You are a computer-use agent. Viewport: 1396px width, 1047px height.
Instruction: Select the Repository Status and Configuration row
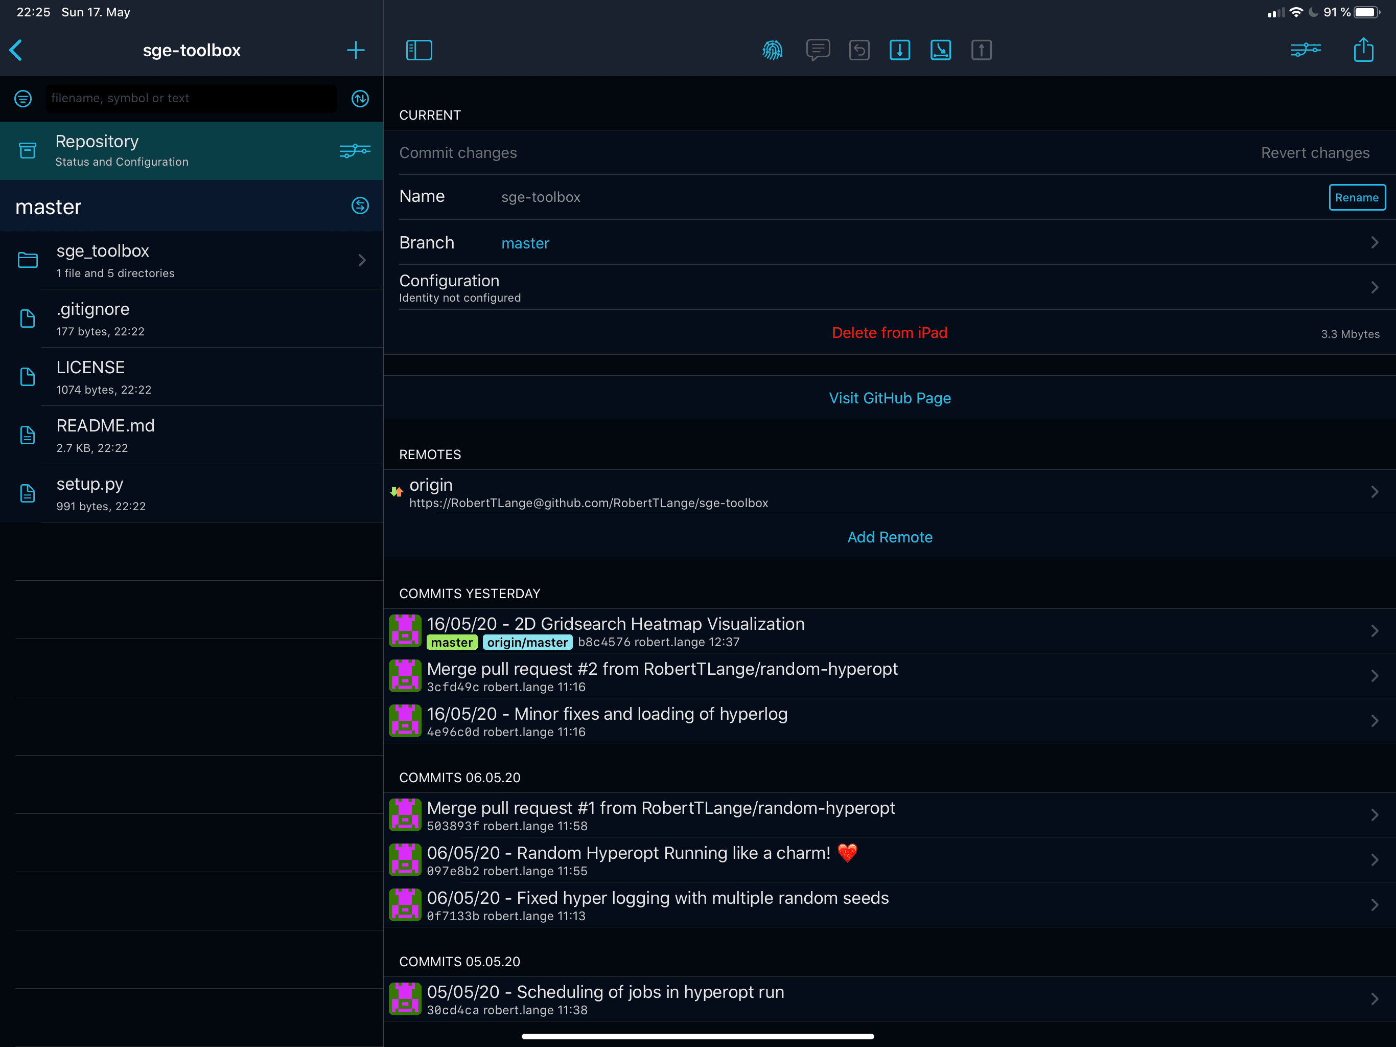pyautogui.click(x=191, y=150)
